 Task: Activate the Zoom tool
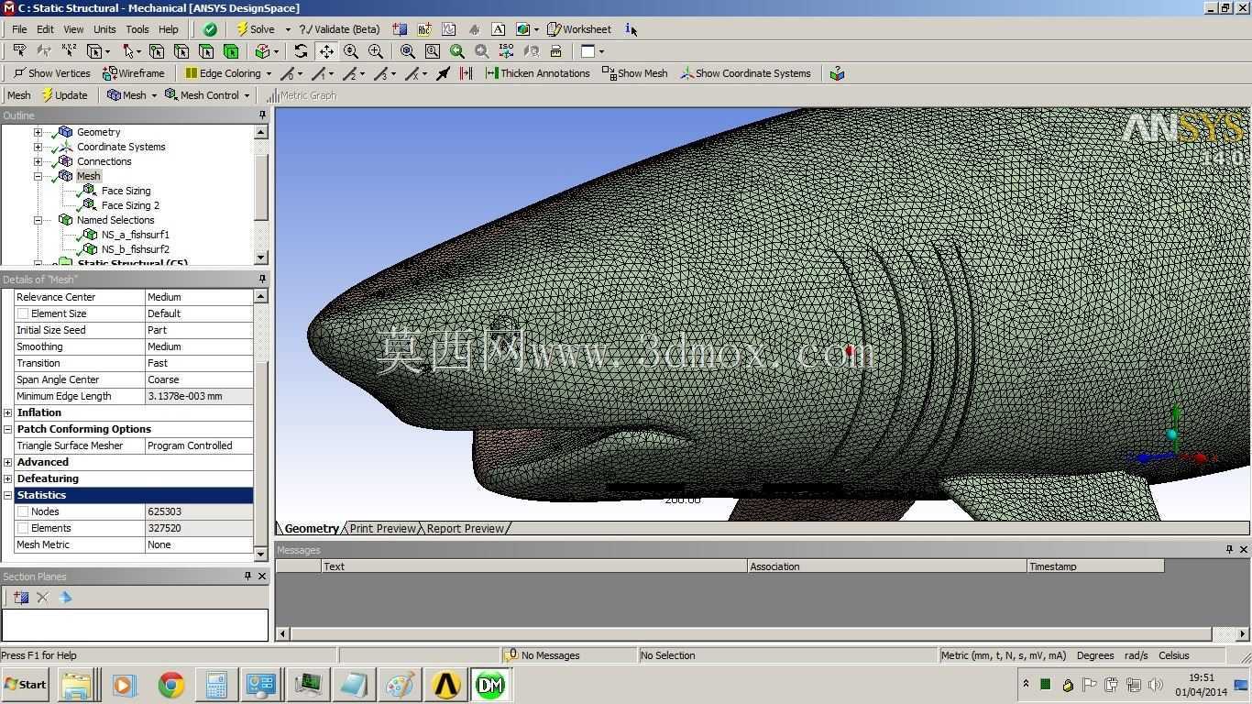point(351,51)
